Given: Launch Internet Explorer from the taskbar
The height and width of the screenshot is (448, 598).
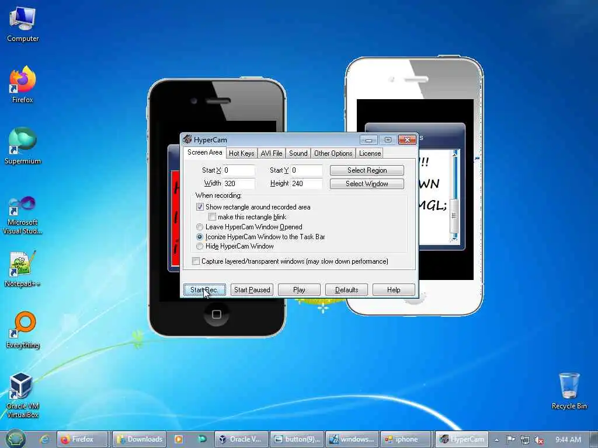Looking at the screenshot, I should (44, 439).
